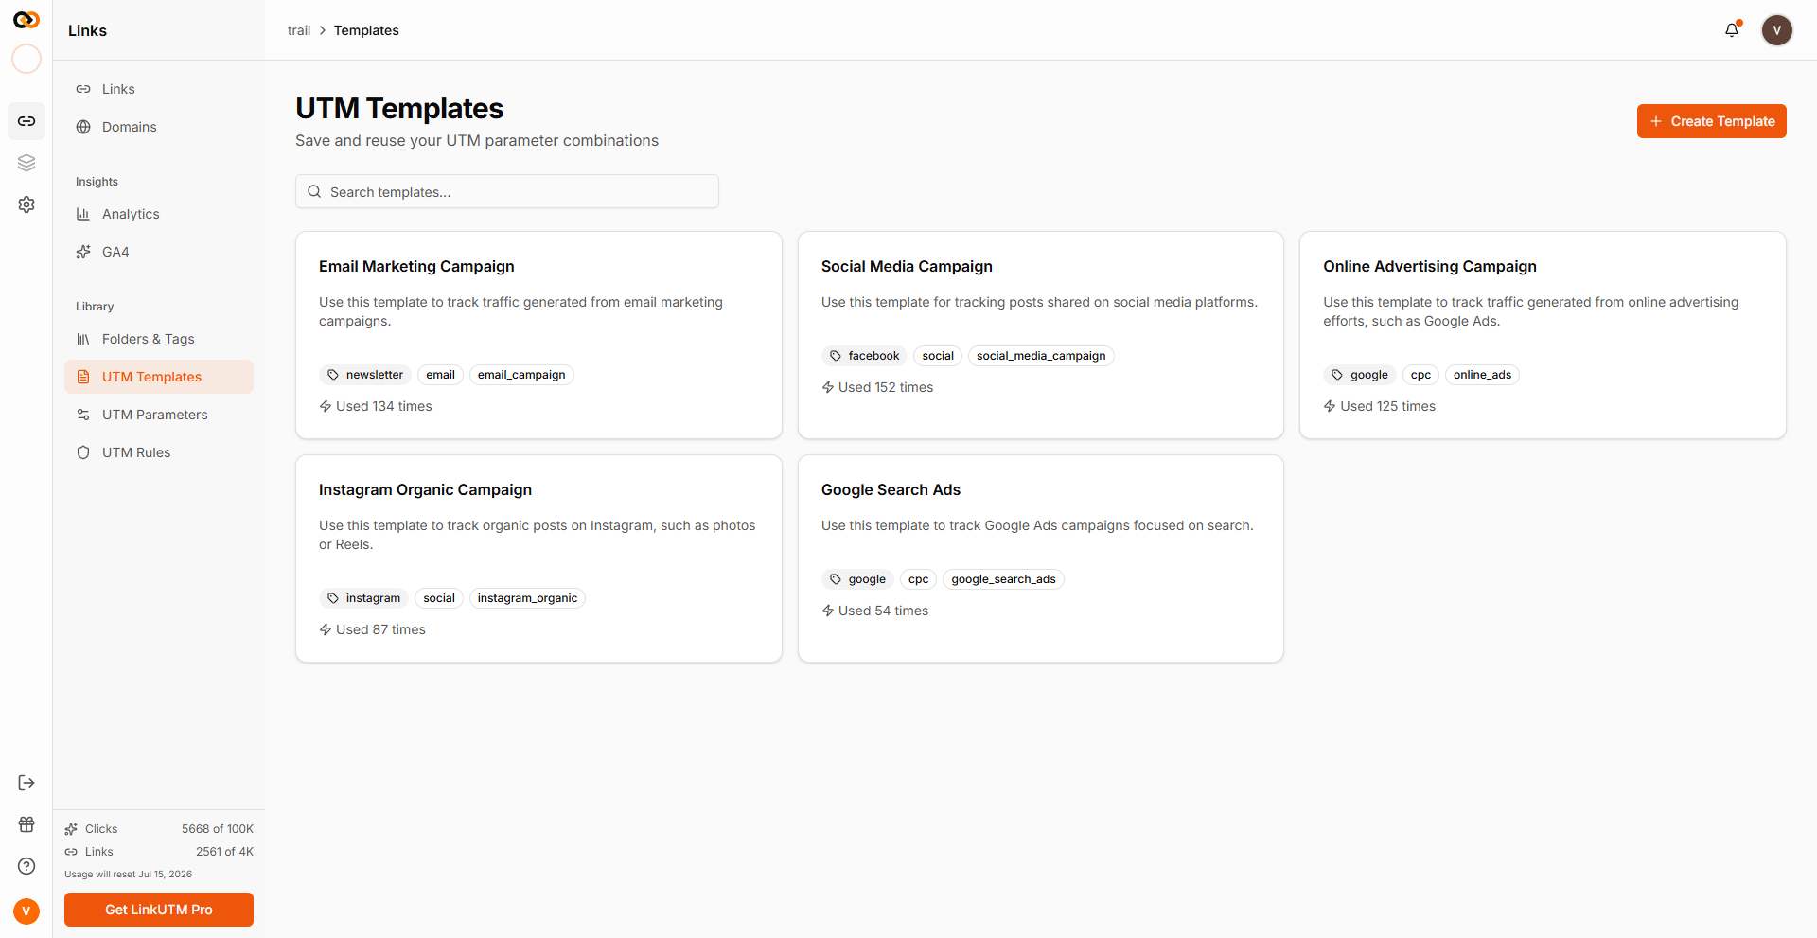Click the UTM Templates document icon
This screenshot has width=1817, height=938.
(x=83, y=377)
